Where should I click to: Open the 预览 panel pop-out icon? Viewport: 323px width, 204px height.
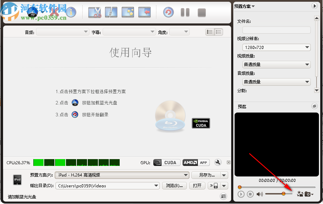coord(314,106)
